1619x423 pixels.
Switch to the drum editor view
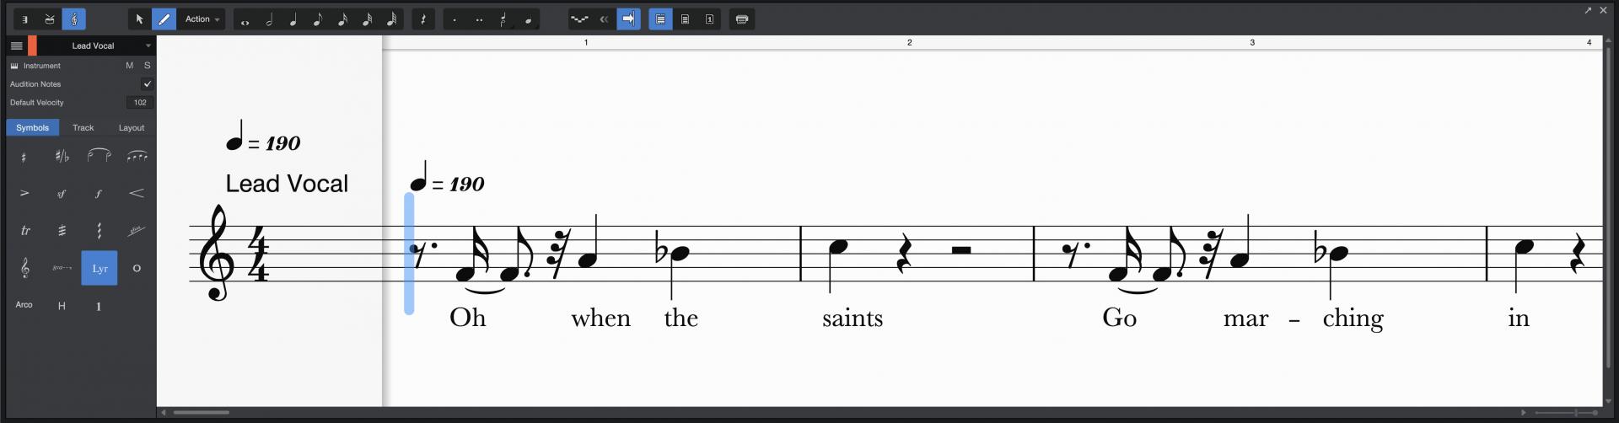coord(50,19)
